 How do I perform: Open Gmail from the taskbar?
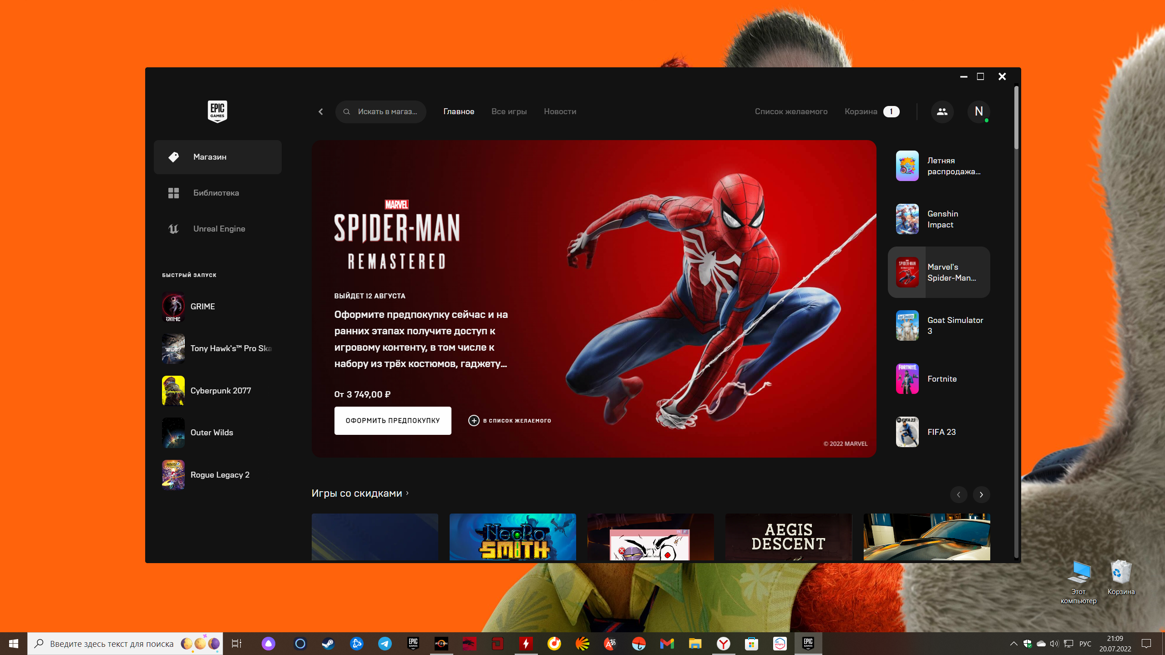[667, 644]
